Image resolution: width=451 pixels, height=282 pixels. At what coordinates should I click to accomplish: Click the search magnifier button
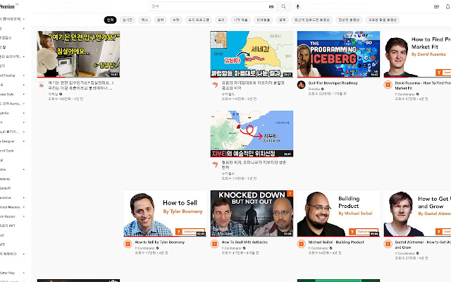pos(283,6)
